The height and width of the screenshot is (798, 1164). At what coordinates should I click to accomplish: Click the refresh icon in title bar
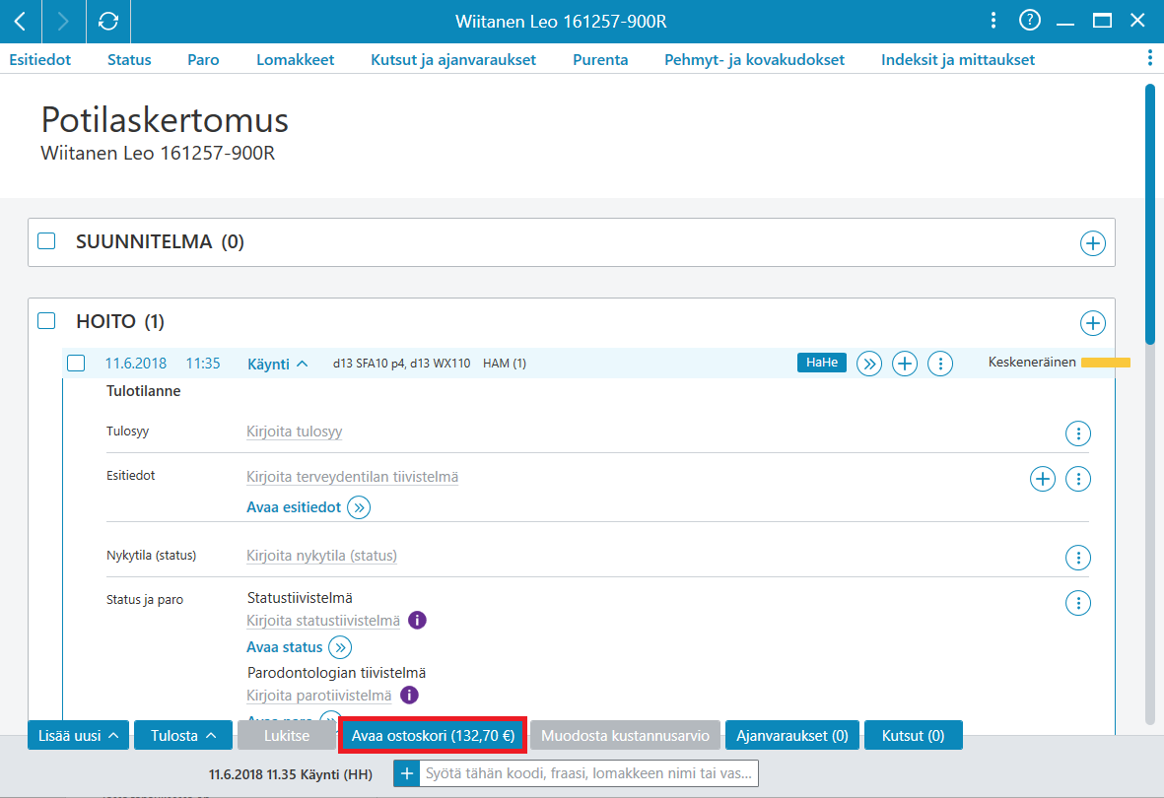point(108,21)
